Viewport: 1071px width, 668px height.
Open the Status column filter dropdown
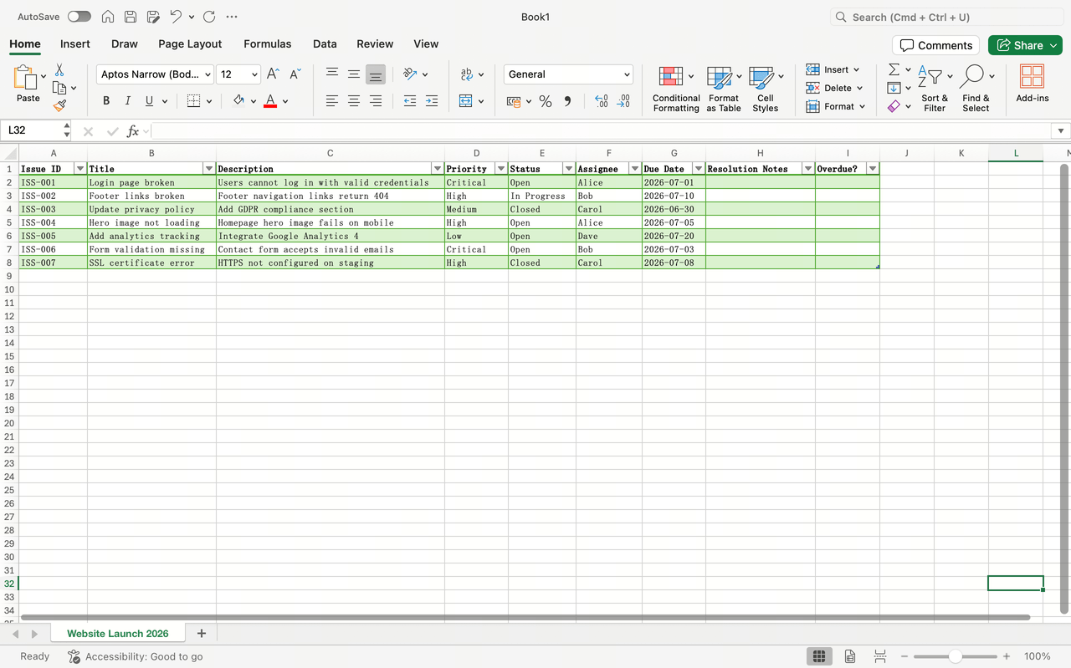[568, 169]
